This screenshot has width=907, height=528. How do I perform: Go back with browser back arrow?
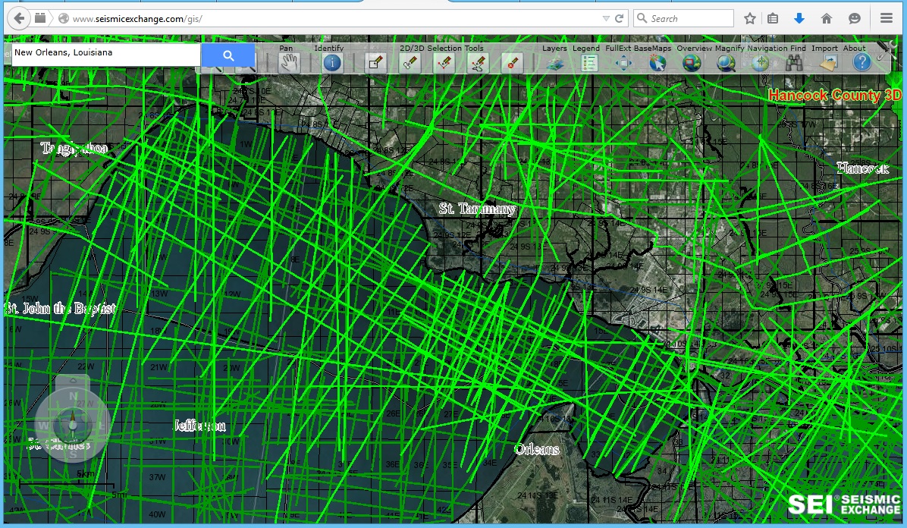pos(19,18)
